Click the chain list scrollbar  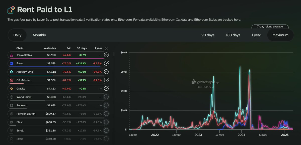pos(114,54)
